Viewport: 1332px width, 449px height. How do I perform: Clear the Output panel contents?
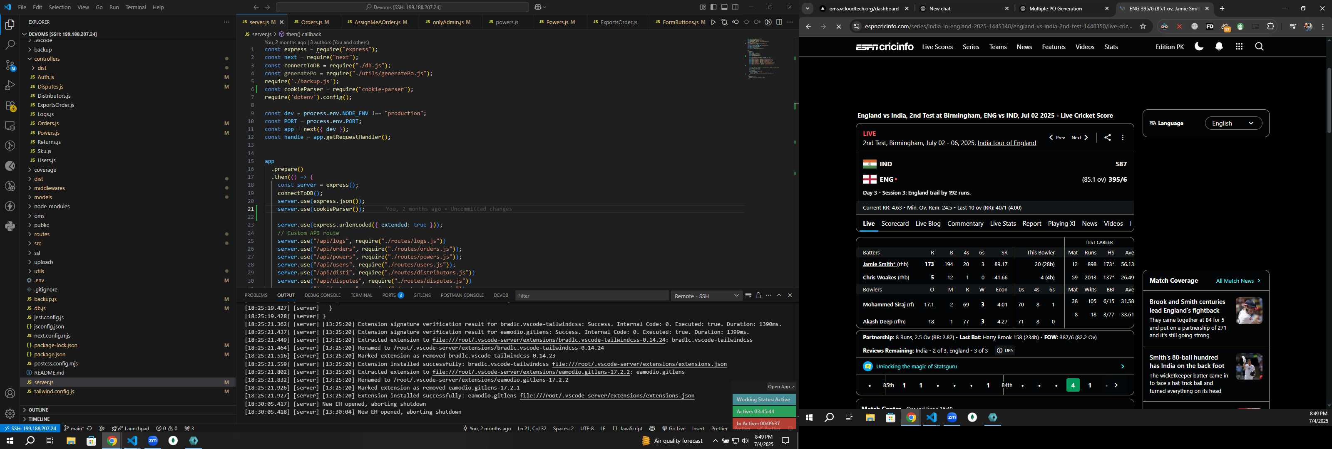point(748,296)
